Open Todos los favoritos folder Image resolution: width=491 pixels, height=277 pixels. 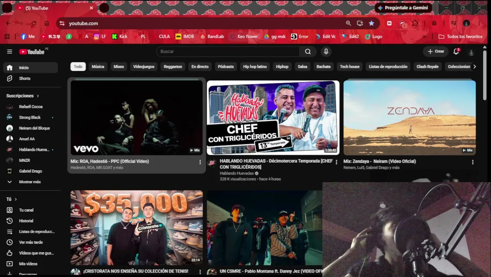[460, 37]
